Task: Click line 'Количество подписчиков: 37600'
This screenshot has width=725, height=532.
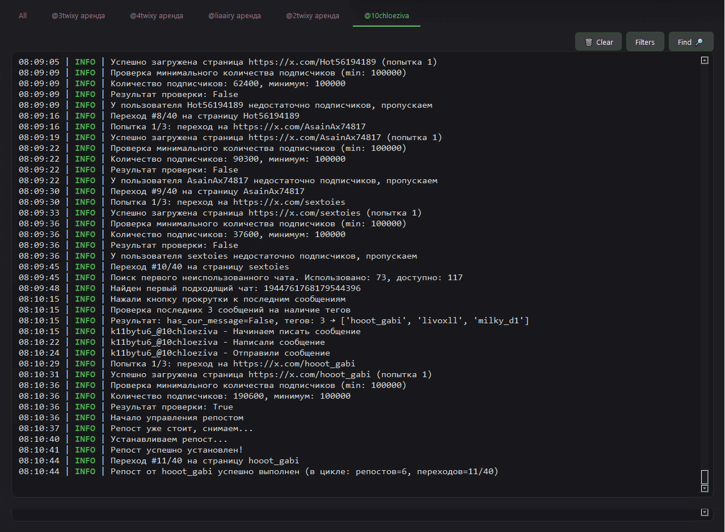Action: (x=182, y=234)
